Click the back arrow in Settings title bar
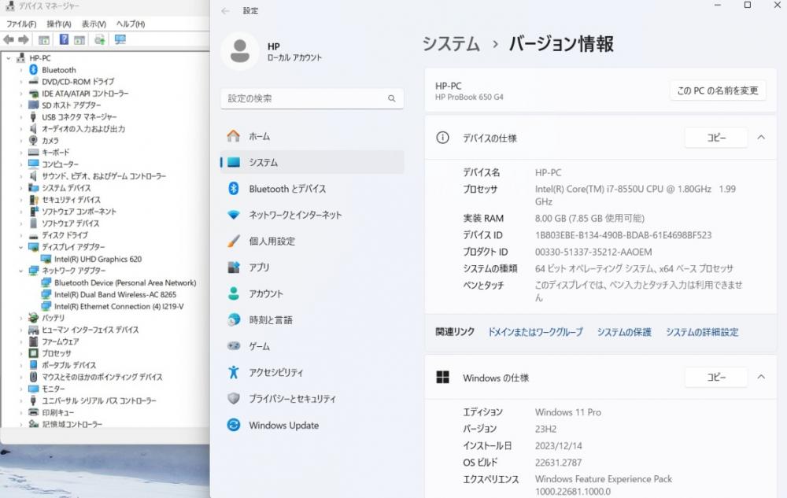Viewport: 787px width, 498px height. (225, 10)
